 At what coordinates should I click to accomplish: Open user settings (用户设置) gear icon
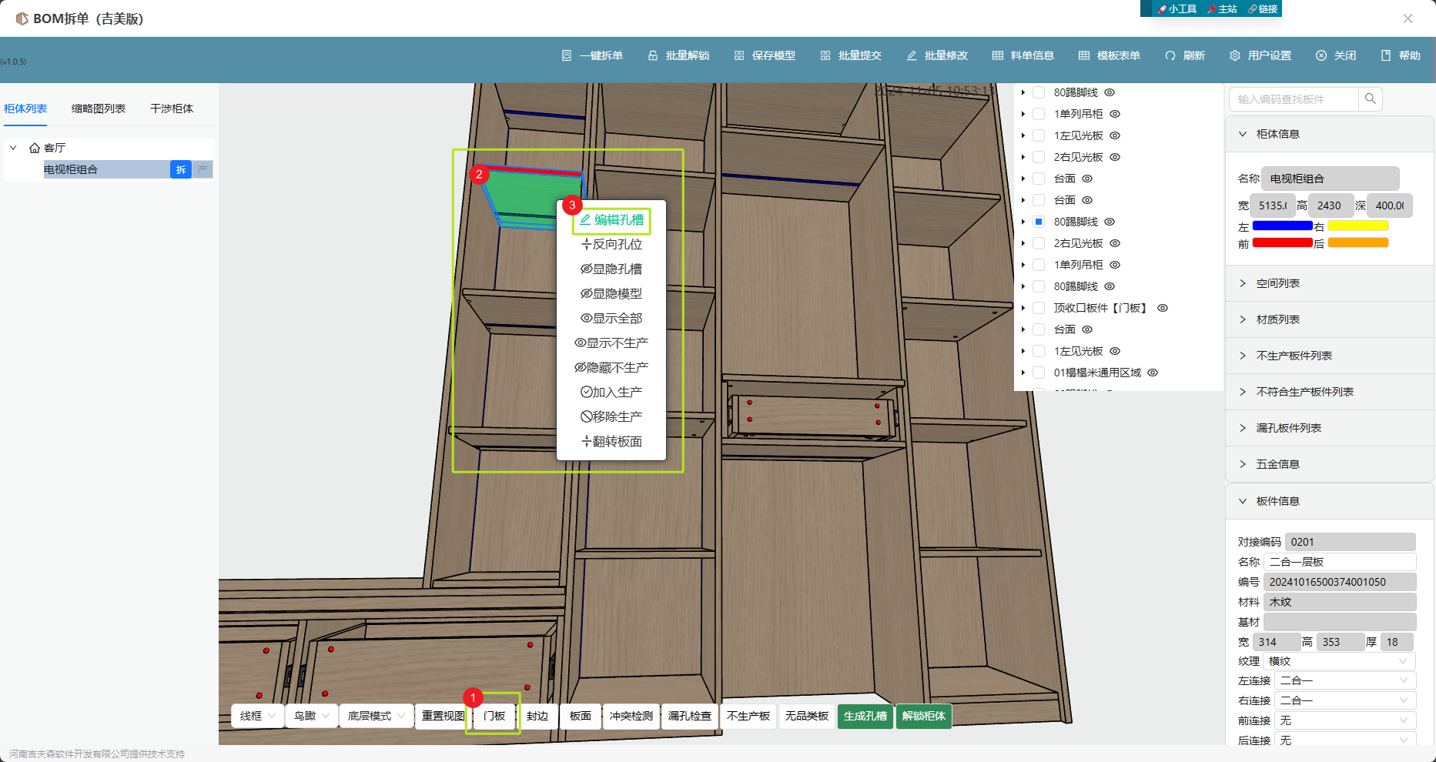click(1235, 55)
